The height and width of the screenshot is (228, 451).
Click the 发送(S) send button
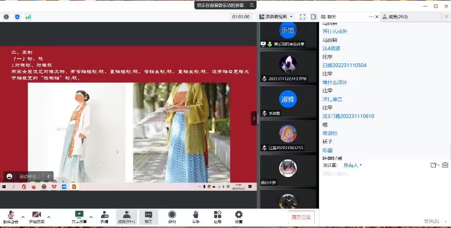point(431,221)
